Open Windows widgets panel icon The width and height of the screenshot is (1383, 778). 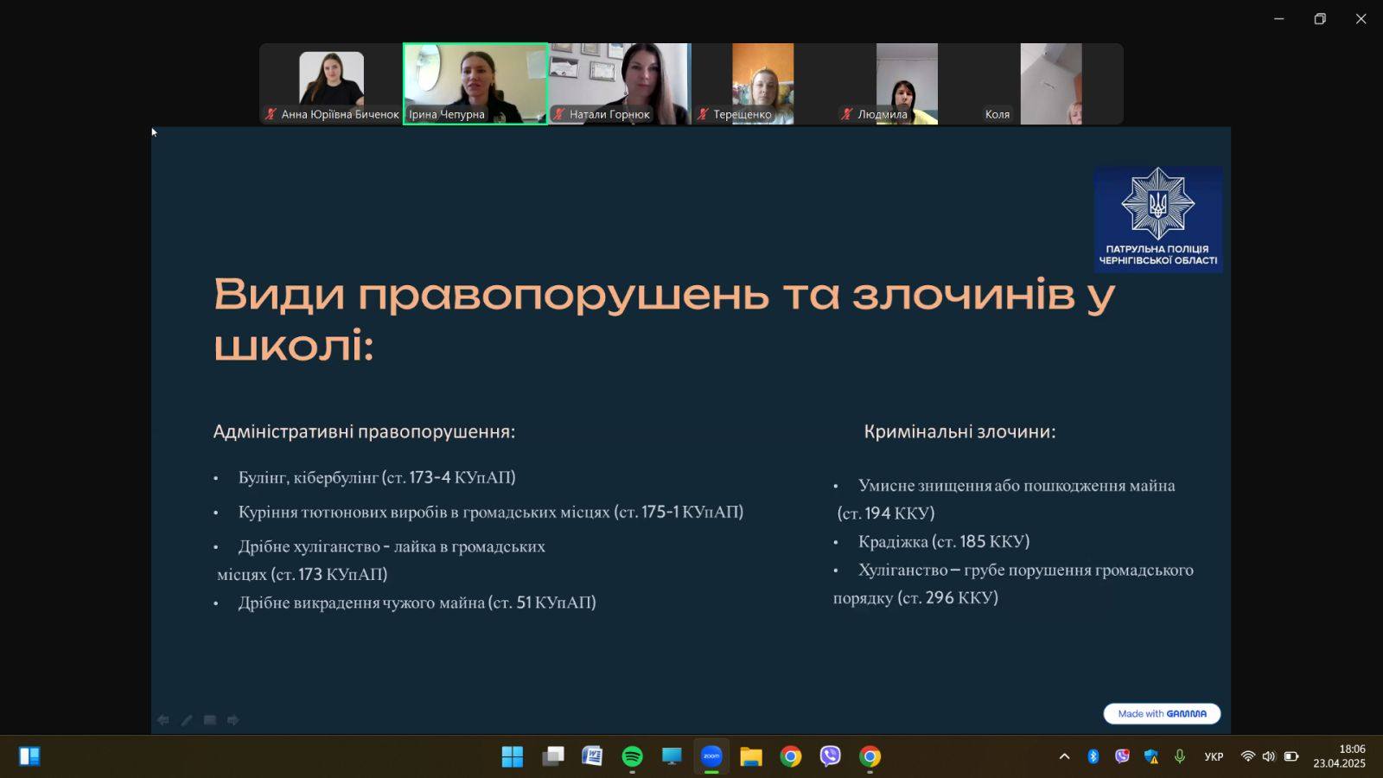[x=29, y=756]
